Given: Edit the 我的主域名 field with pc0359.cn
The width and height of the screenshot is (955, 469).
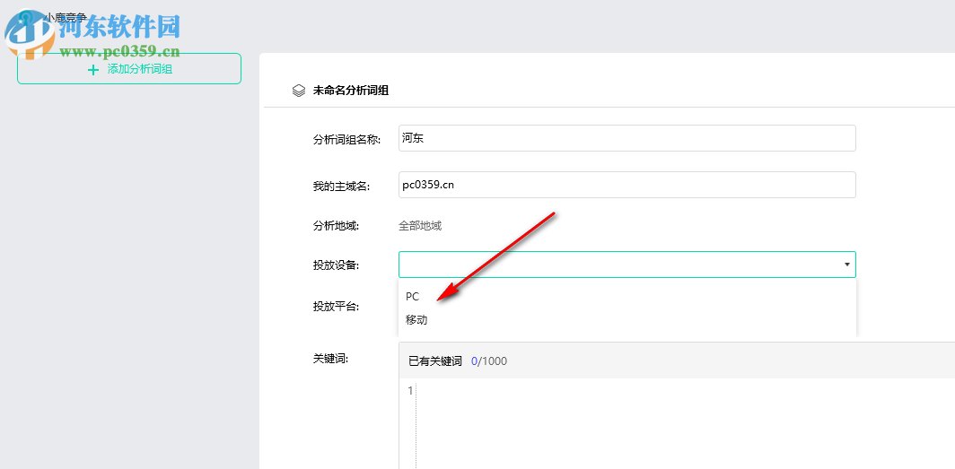Looking at the screenshot, I should click(x=626, y=185).
